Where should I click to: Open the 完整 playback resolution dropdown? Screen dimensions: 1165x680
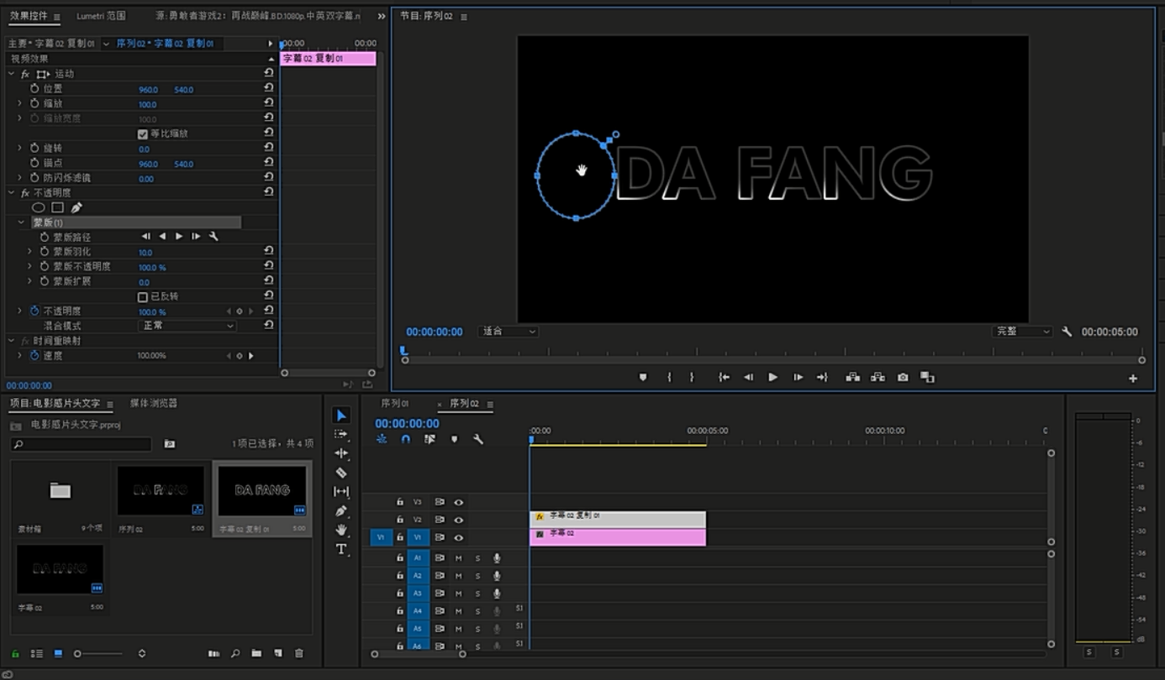[1022, 332]
